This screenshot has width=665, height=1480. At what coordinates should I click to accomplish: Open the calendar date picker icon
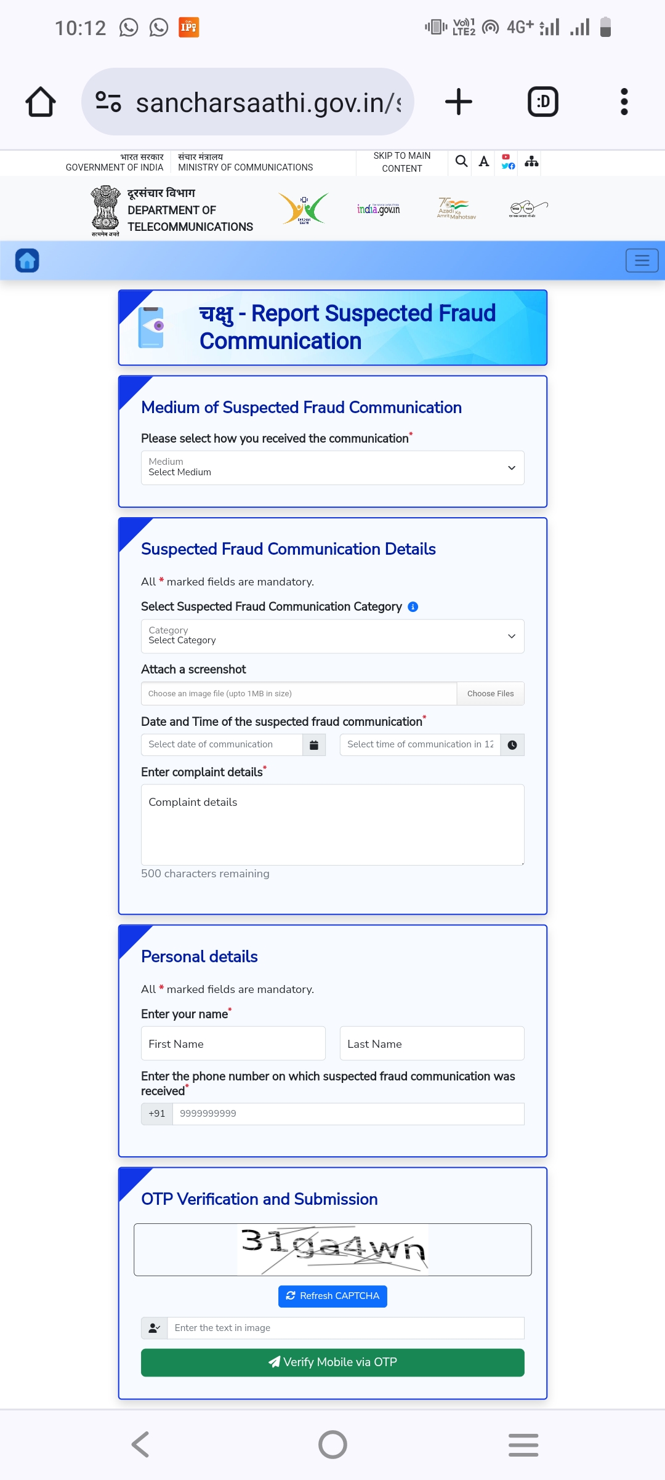(314, 745)
